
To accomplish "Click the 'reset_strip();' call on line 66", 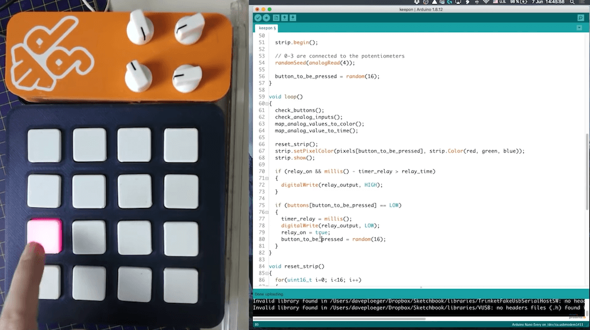I will click(x=297, y=144).
